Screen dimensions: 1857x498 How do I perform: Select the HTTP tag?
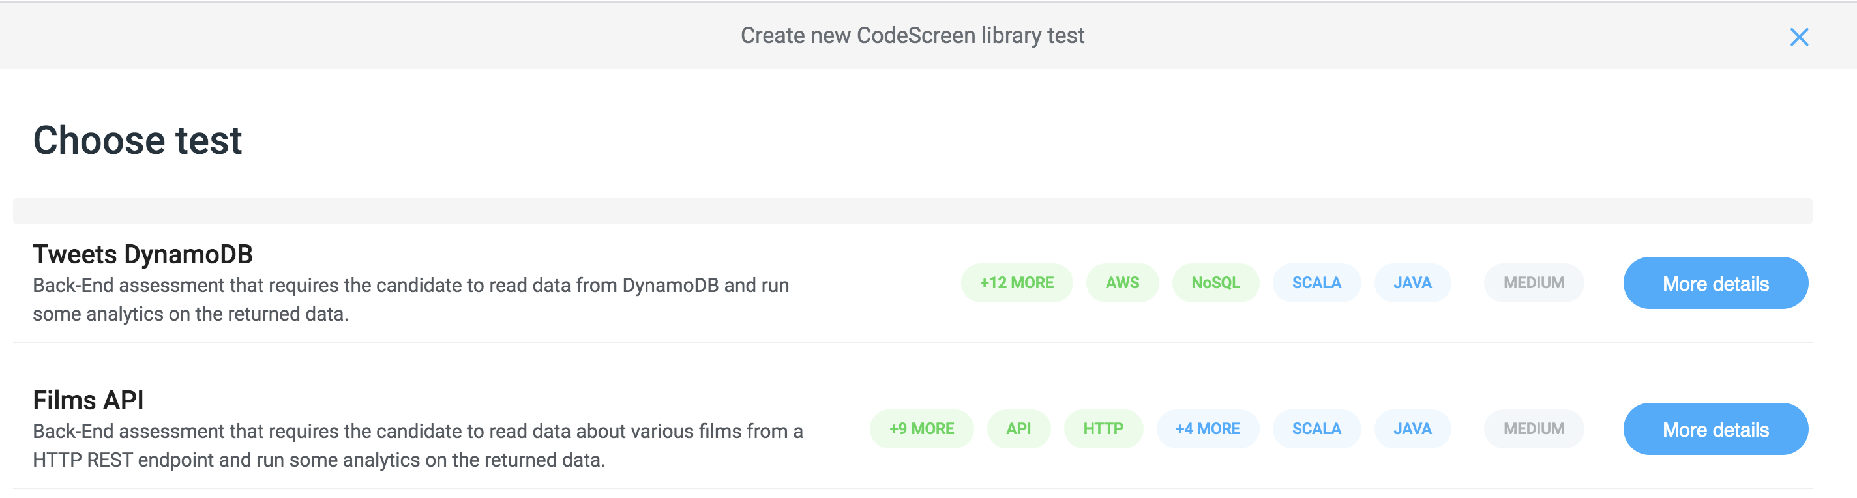click(1102, 430)
